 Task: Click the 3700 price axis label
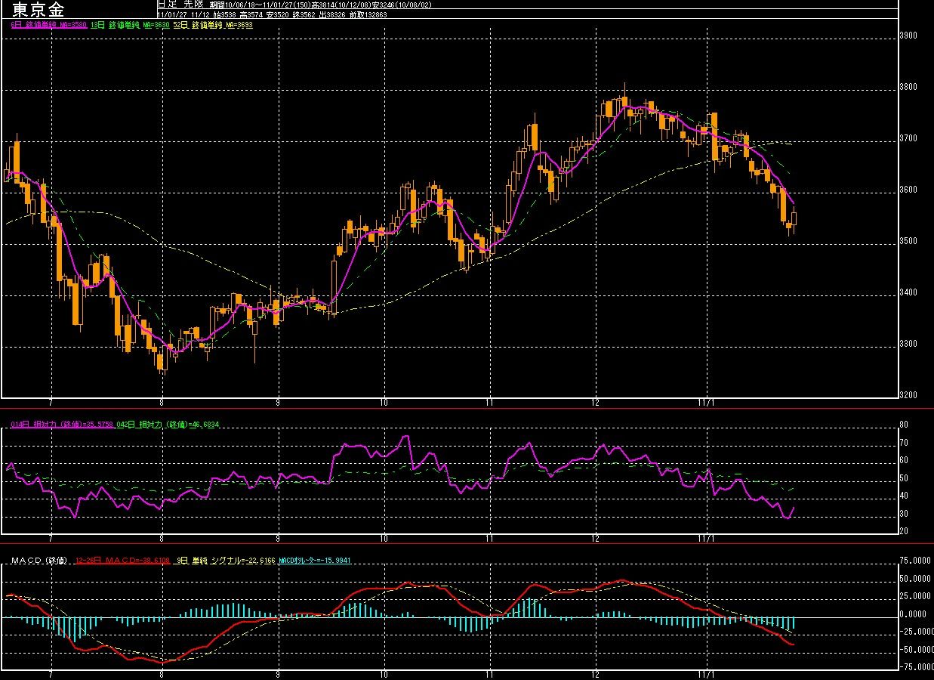click(908, 138)
